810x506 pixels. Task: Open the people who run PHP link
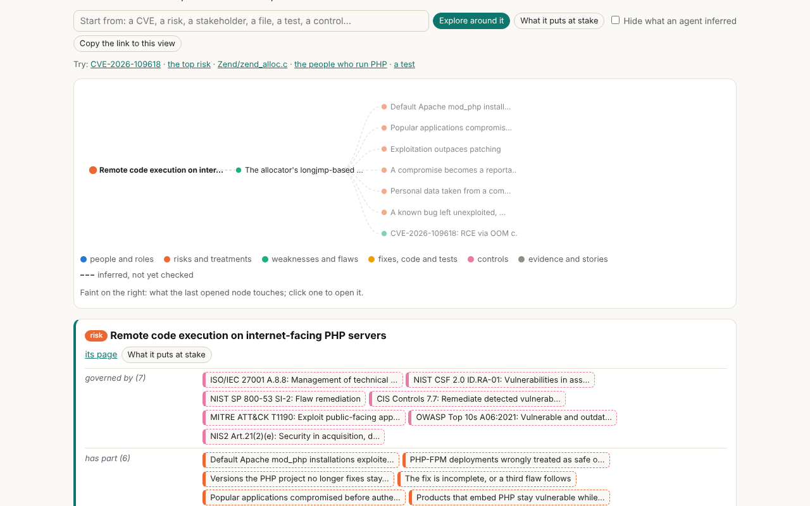click(x=340, y=65)
